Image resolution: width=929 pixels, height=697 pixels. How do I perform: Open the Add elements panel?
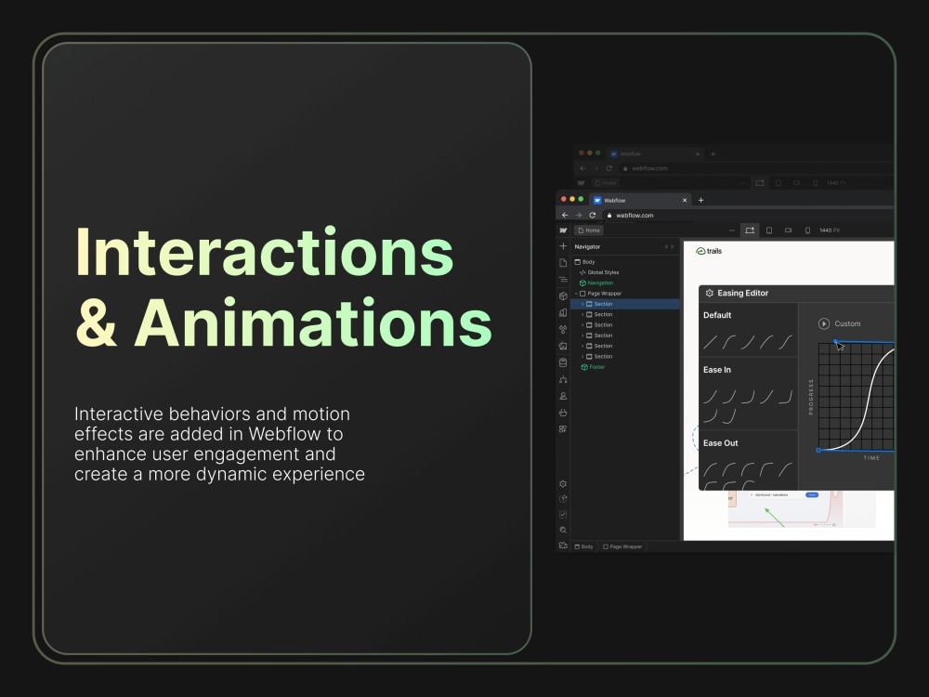[563, 246]
